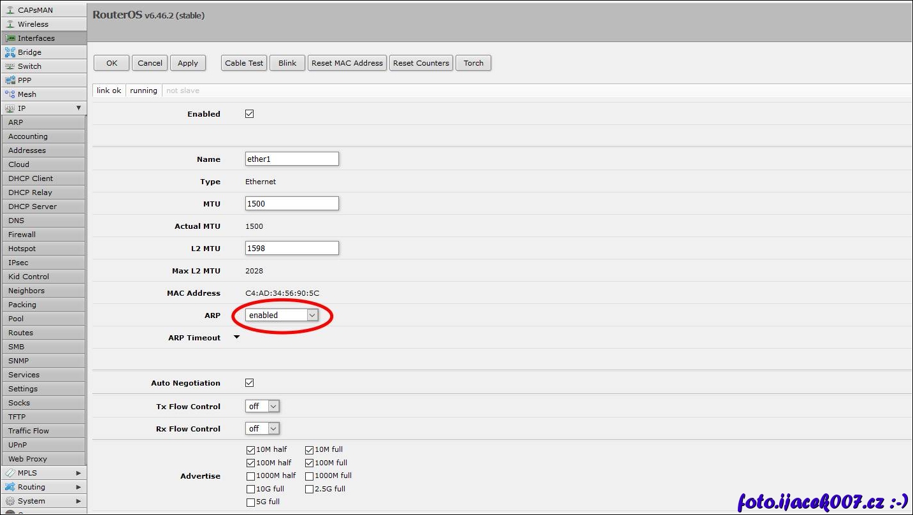Toggle the Auto Negotiation checkbox
This screenshot has height=515, width=913.
click(x=249, y=383)
